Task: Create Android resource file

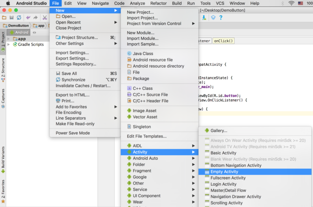Action: point(160,60)
